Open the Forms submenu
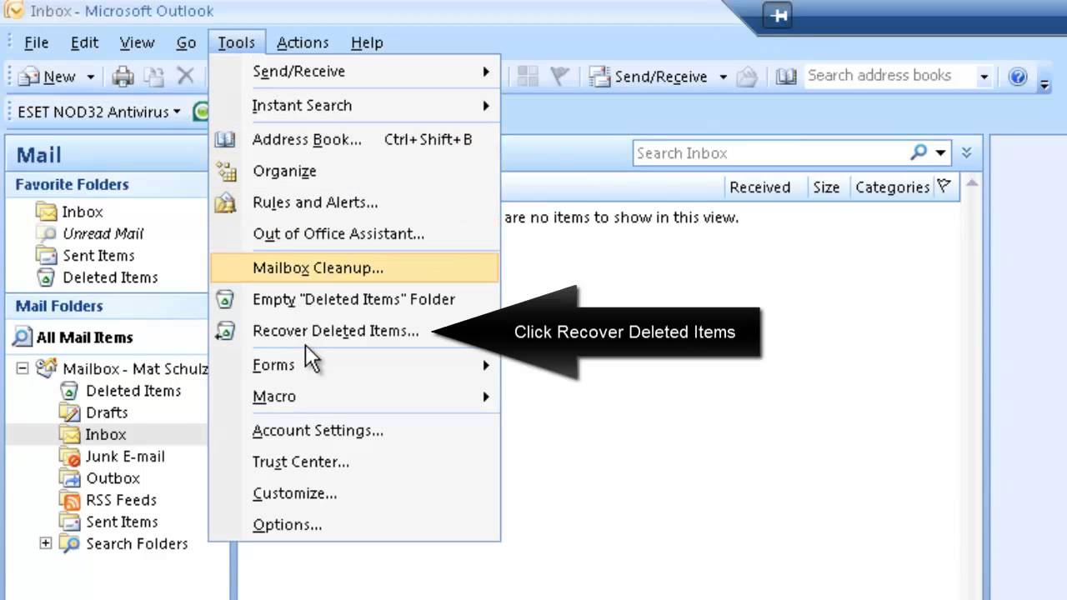 [x=355, y=365]
